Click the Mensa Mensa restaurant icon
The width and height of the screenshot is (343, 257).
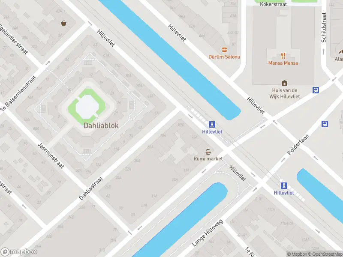coord(283,56)
